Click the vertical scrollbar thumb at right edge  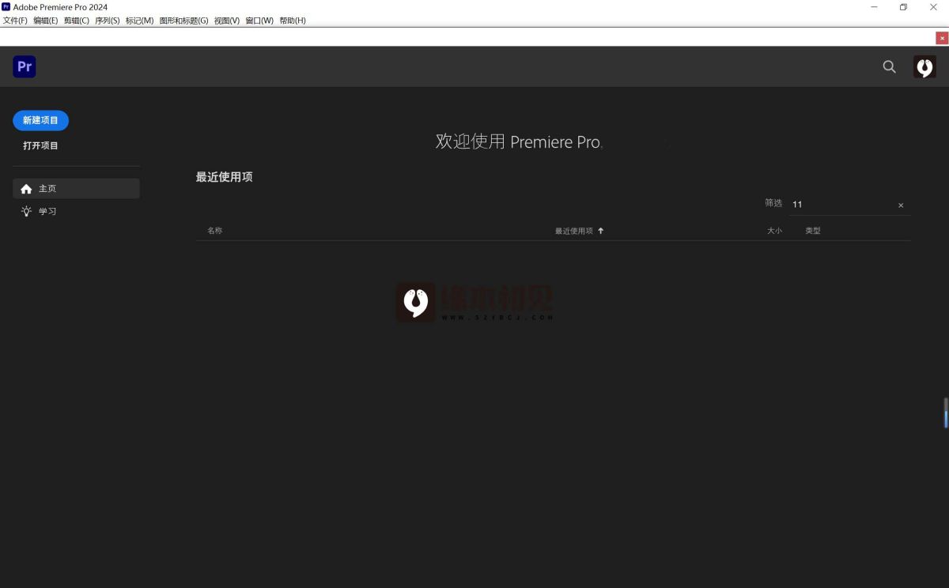coord(946,413)
